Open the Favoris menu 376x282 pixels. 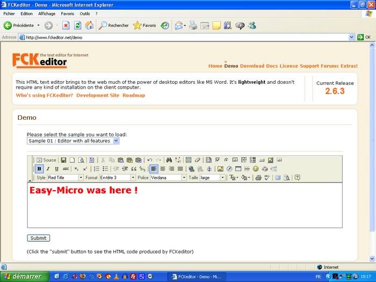(67, 13)
